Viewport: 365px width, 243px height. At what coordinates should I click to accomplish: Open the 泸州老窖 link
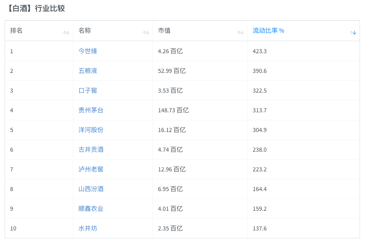click(x=91, y=169)
